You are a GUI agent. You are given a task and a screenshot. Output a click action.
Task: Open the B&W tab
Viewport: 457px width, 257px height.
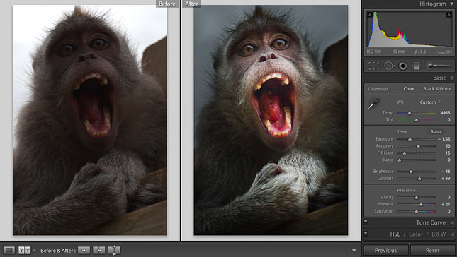tap(439, 234)
